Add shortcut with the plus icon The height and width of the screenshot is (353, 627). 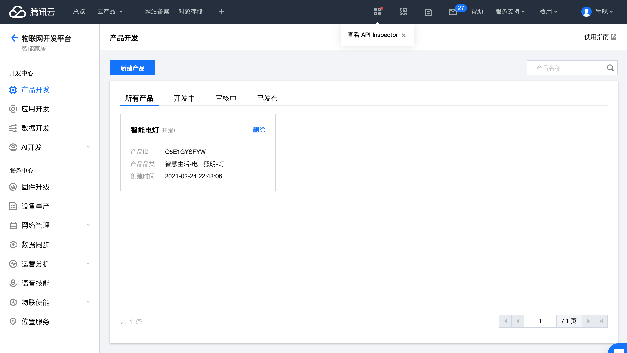pyautogui.click(x=221, y=12)
